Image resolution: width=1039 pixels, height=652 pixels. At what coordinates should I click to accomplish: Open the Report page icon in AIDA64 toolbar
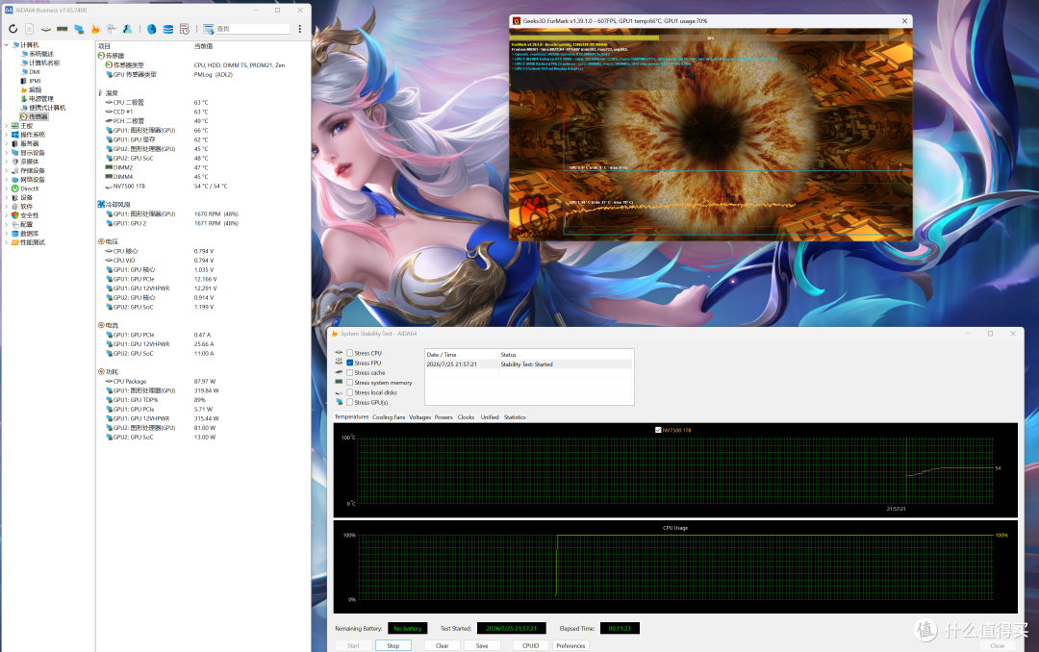[29, 29]
